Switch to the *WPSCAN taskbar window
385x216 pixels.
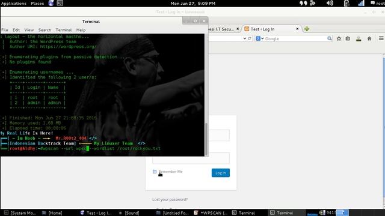click(x=211, y=213)
